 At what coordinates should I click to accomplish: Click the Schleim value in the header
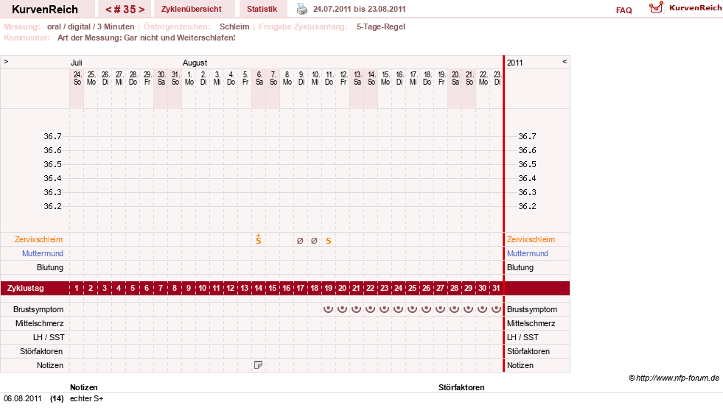pyautogui.click(x=234, y=27)
